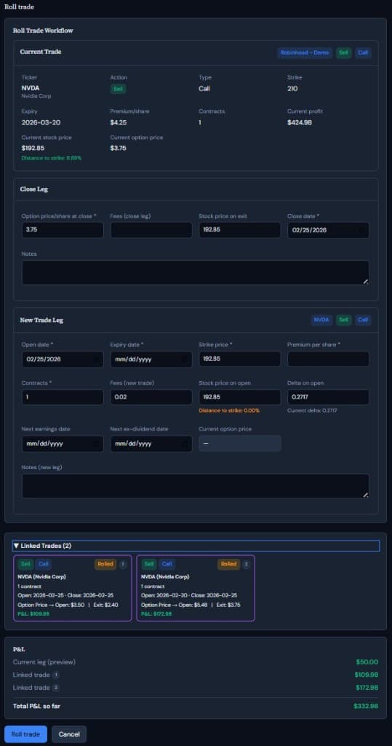The height and width of the screenshot is (746, 392).
Task: Click Sell badge in New Trade Leg header
Action: pos(343,320)
